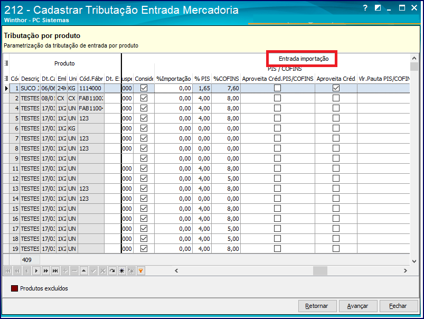Go to bookmark grayed asterisk button

tap(131, 271)
